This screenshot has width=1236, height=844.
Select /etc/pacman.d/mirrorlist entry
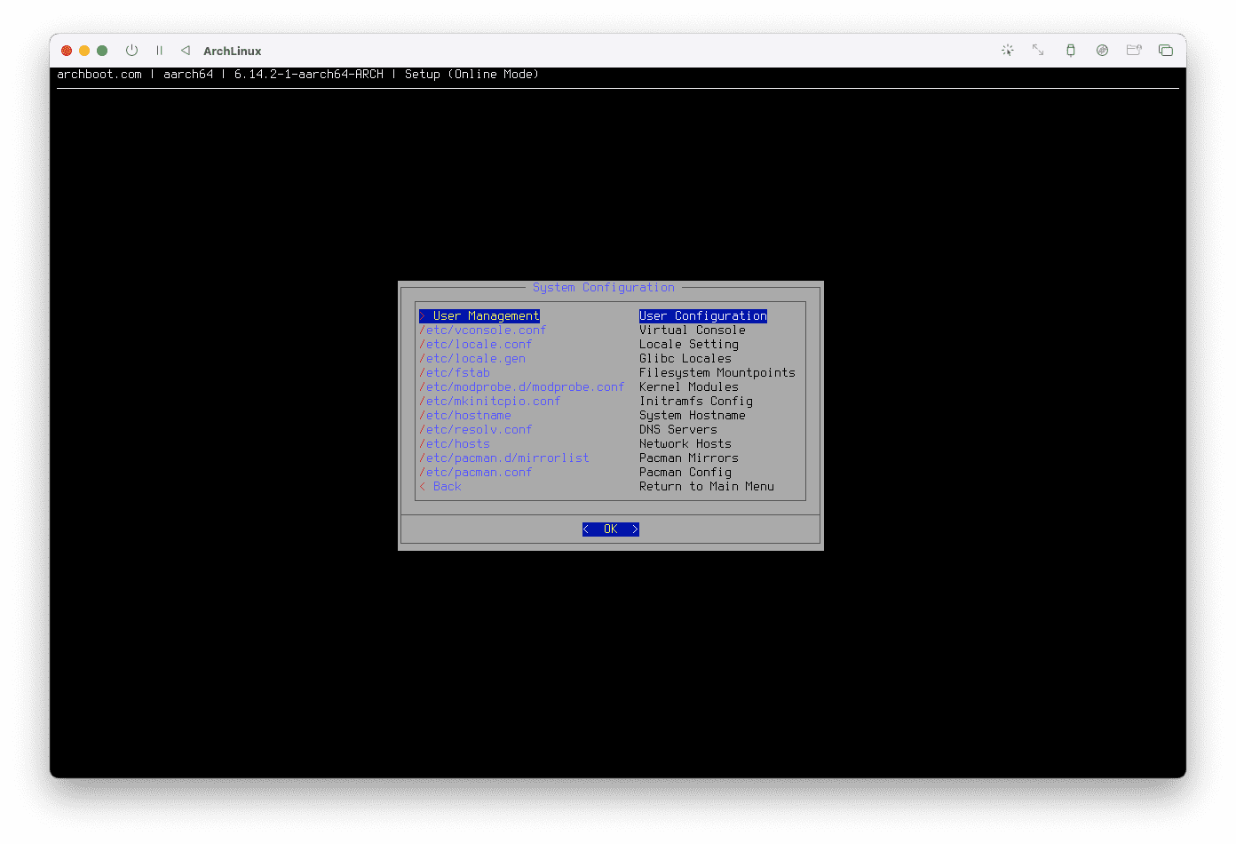click(x=504, y=458)
